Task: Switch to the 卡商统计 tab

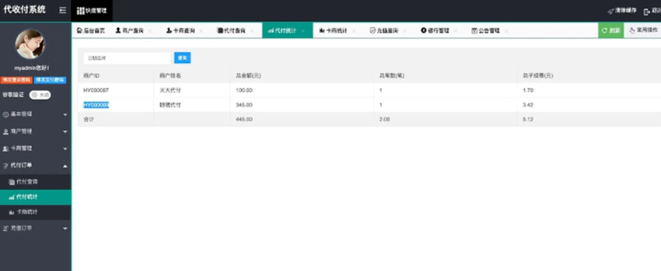Action: (x=333, y=31)
